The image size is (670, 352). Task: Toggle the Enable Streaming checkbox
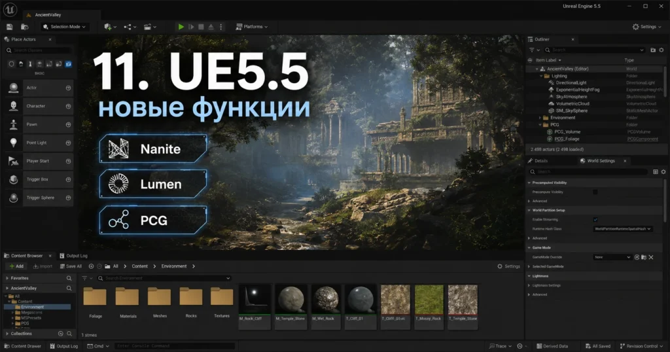coord(595,220)
